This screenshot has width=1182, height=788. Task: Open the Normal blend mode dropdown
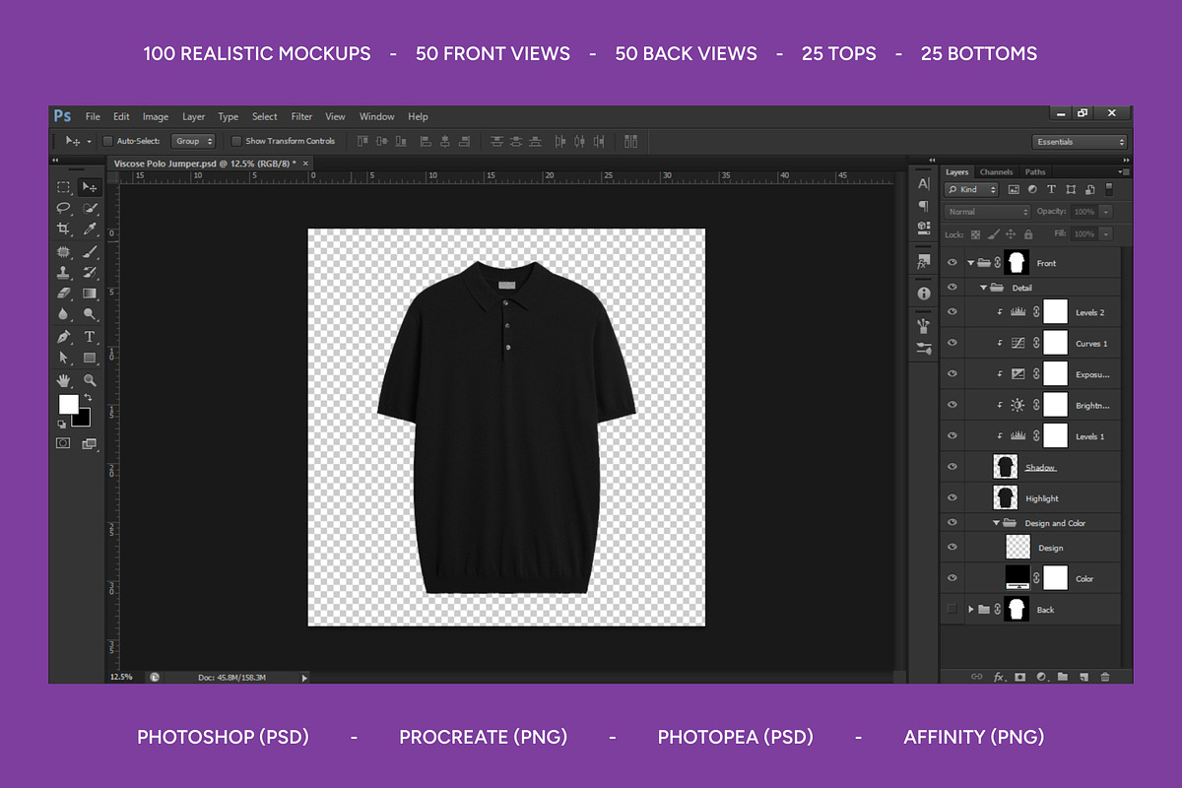(x=987, y=212)
